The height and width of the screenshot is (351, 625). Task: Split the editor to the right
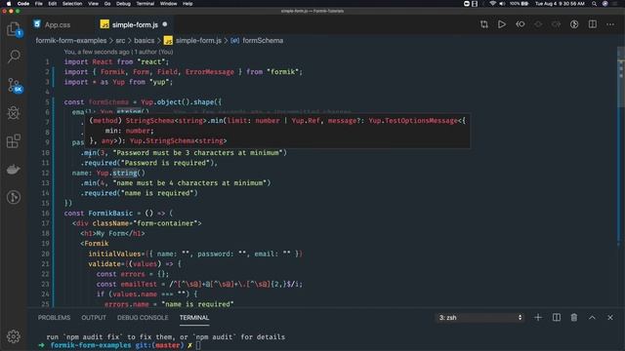593,24
